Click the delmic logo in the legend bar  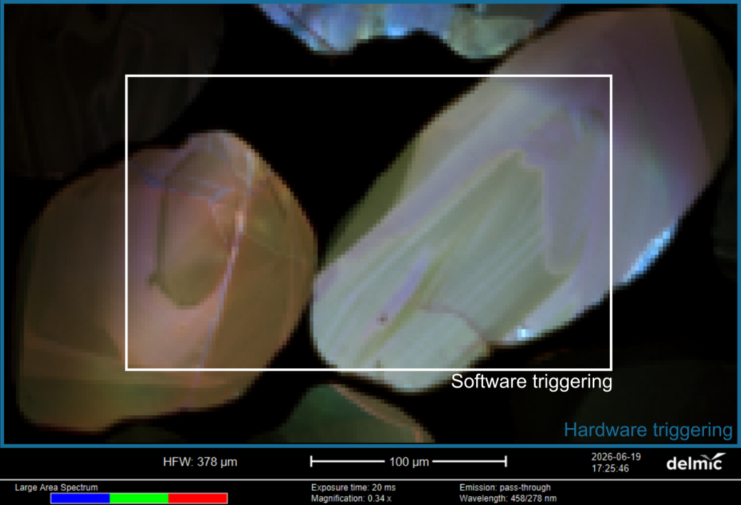pyautogui.click(x=696, y=462)
